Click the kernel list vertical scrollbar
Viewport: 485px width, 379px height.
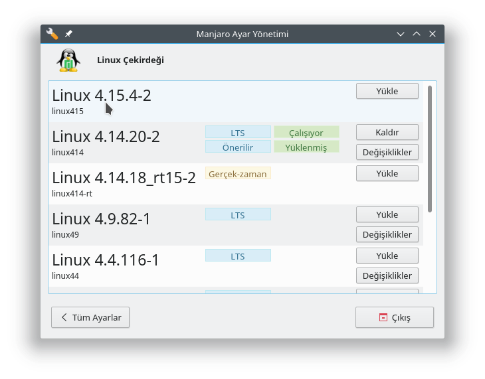tap(430, 149)
